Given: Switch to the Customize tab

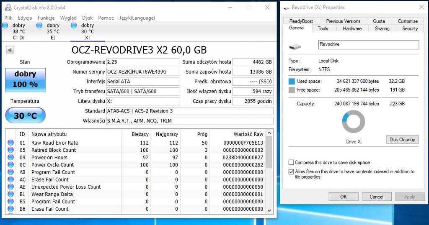Looking at the screenshot, I should 408,21.
